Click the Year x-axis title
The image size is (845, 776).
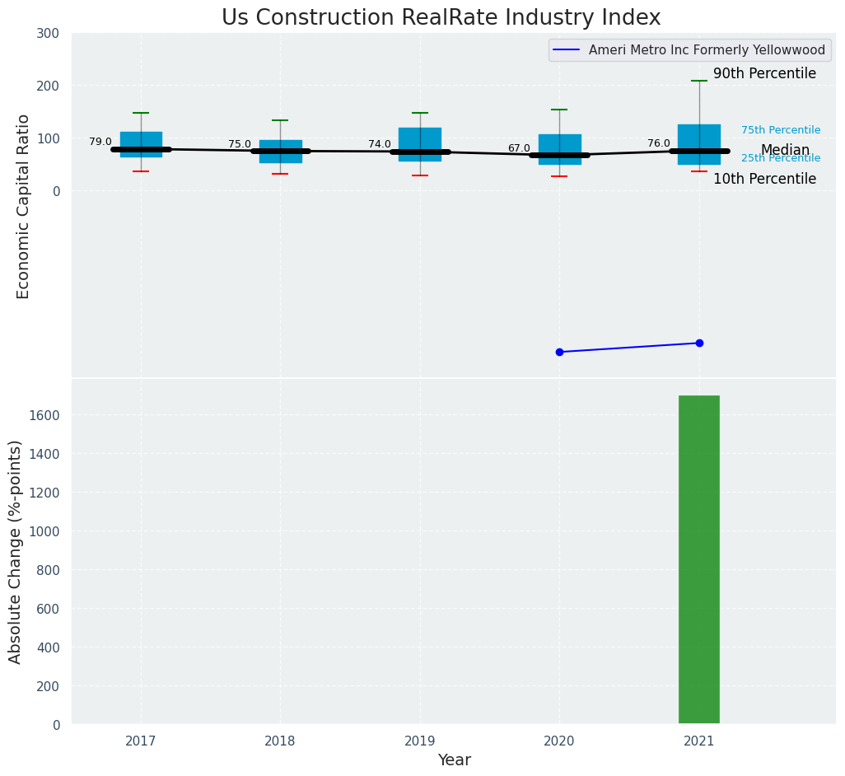(454, 760)
